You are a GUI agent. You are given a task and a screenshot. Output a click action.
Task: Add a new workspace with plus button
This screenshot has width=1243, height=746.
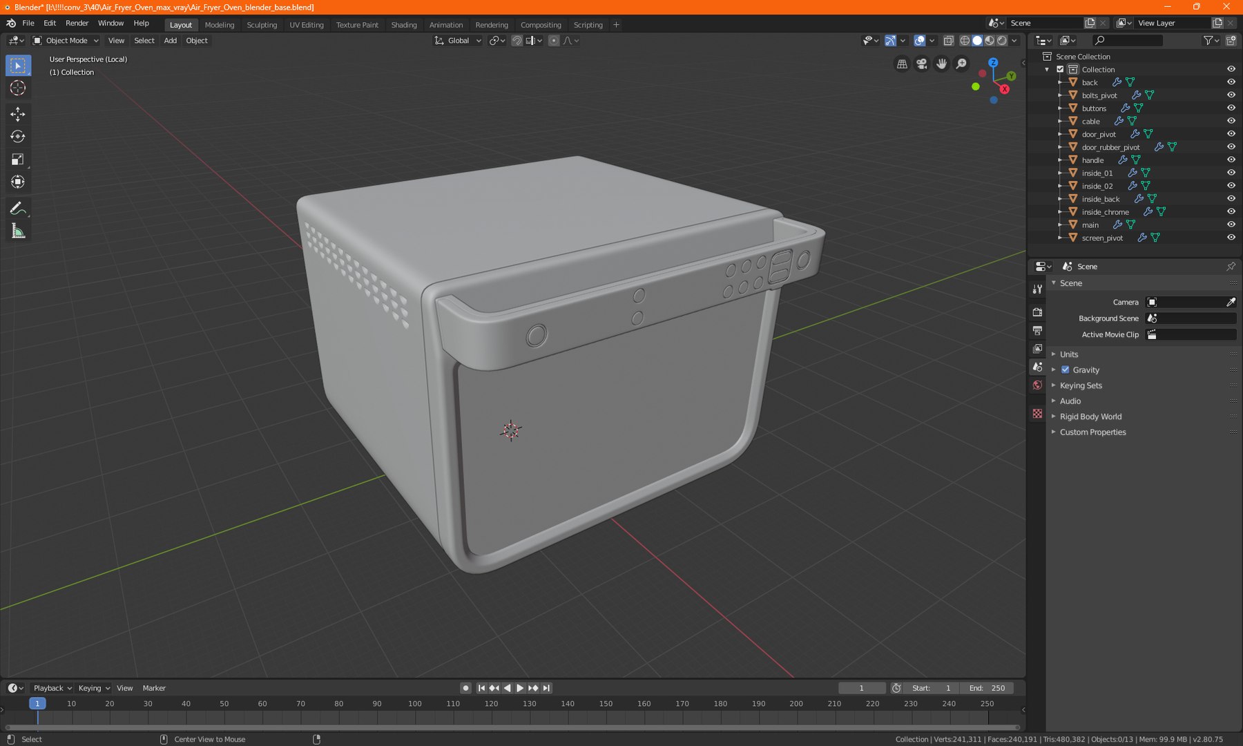(616, 25)
